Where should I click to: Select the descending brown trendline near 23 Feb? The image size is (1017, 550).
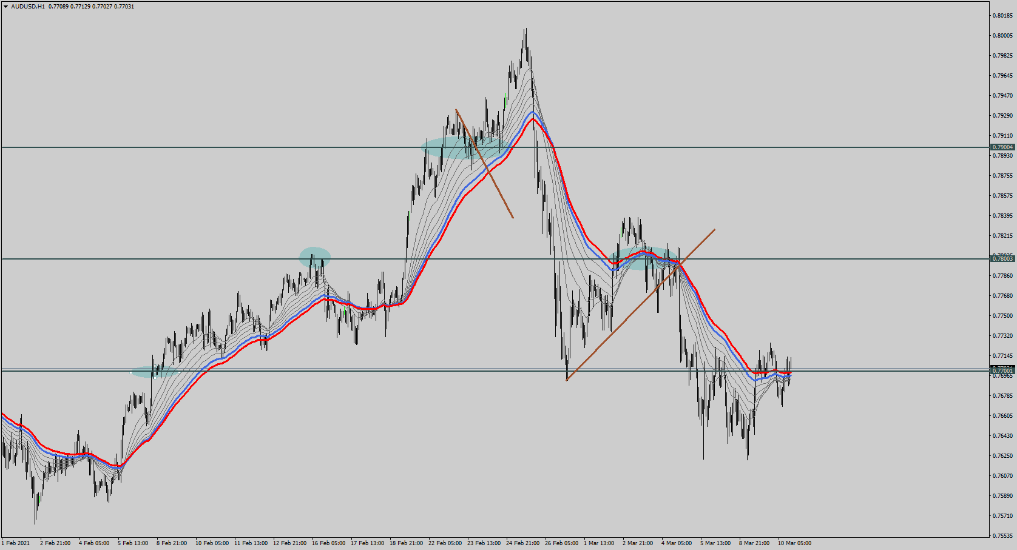(484, 164)
